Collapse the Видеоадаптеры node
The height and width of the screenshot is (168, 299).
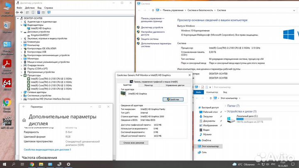[x=22, y=25]
